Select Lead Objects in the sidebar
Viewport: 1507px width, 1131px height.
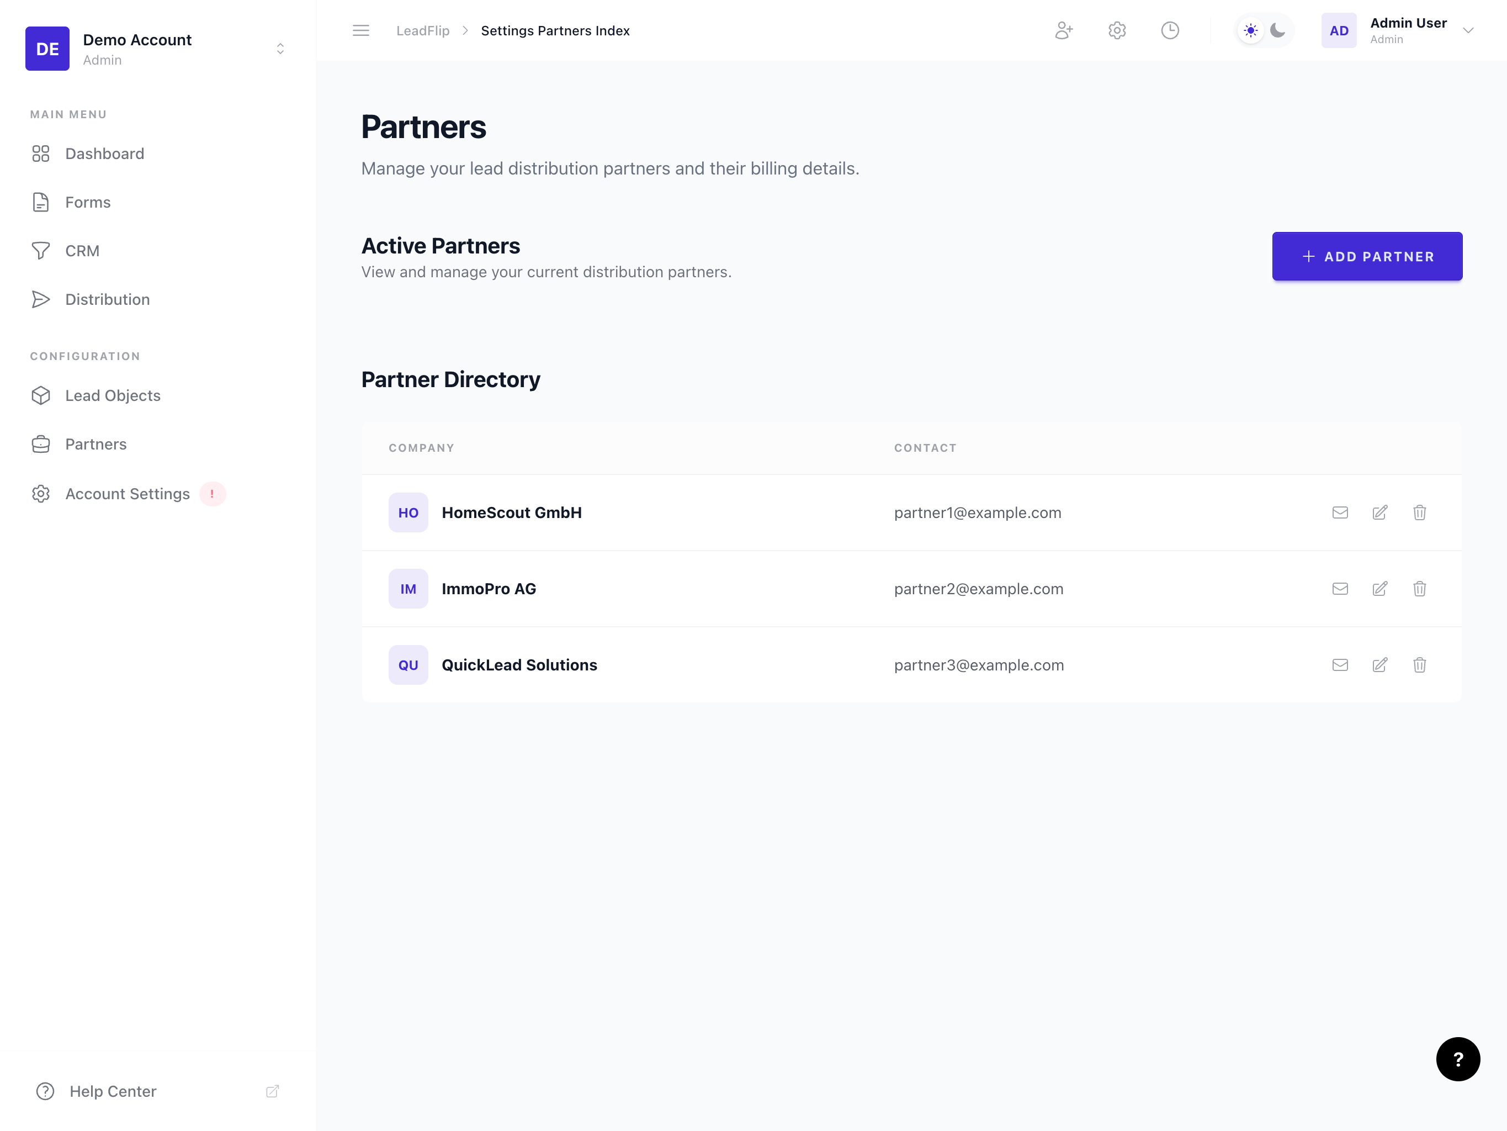(x=113, y=395)
